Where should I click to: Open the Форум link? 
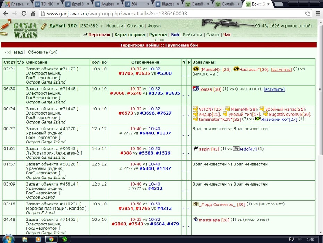pyautogui.click(x=154, y=26)
